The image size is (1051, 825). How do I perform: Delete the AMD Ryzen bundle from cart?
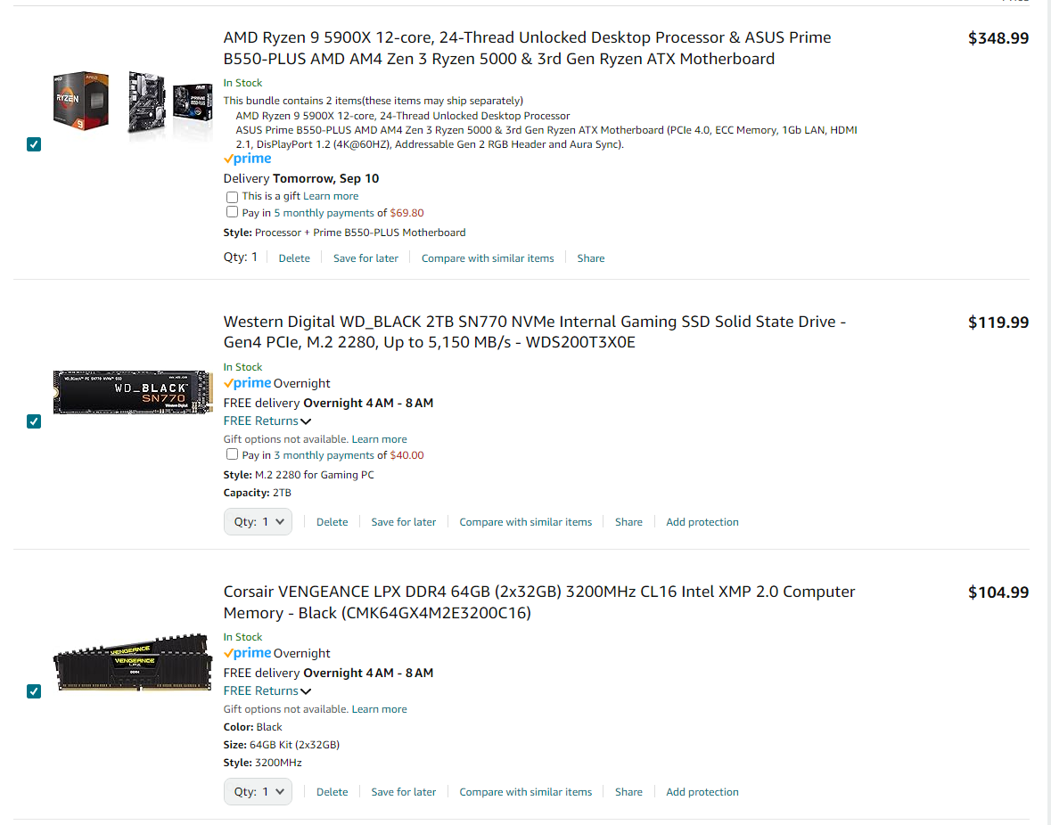coord(294,258)
